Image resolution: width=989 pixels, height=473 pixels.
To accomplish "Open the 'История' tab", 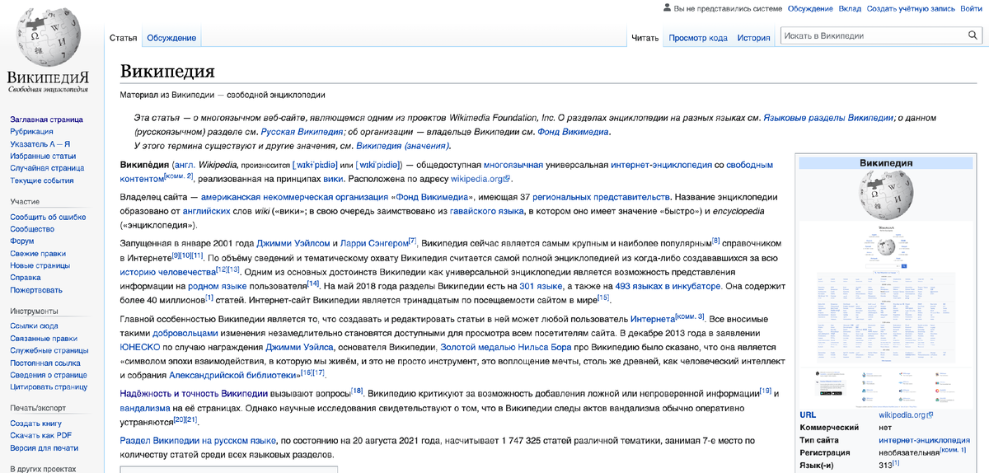I will tap(753, 38).
